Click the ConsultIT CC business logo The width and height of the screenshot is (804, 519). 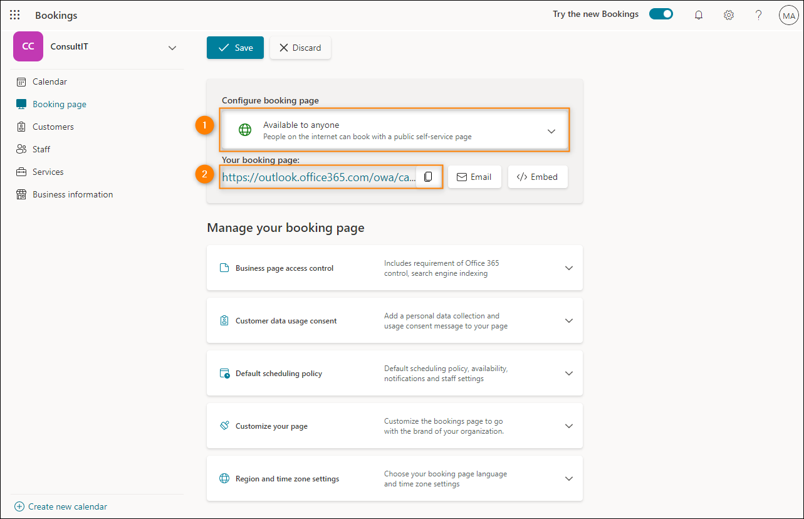(28, 46)
